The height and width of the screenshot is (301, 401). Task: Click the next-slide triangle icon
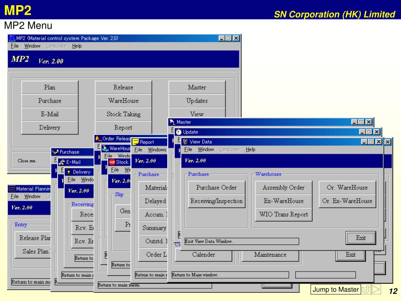click(x=376, y=289)
